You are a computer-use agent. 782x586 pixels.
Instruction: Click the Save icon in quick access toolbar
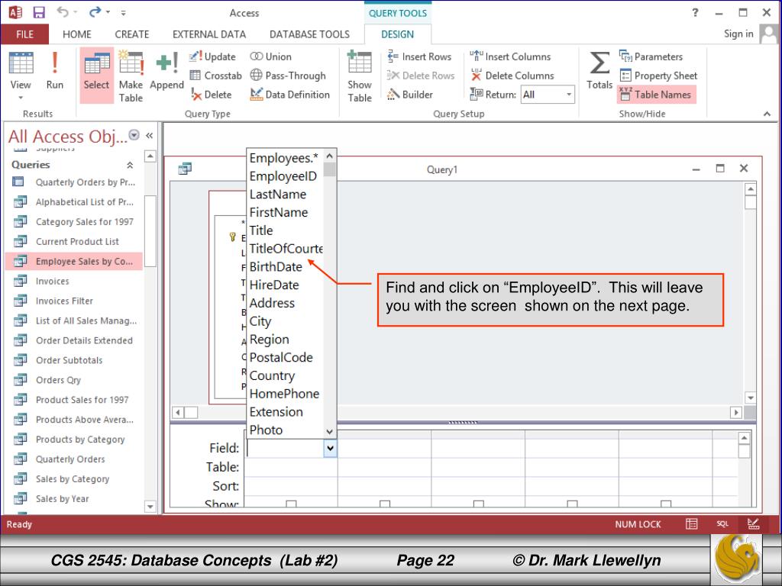[x=38, y=12]
